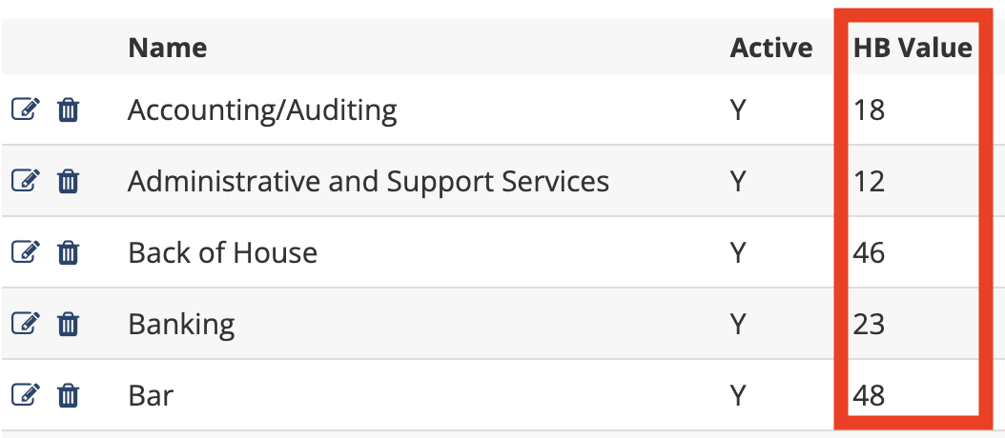Delete Administrative and Support Services entry
Image resolution: width=1005 pixels, height=438 pixels.
[68, 180]
